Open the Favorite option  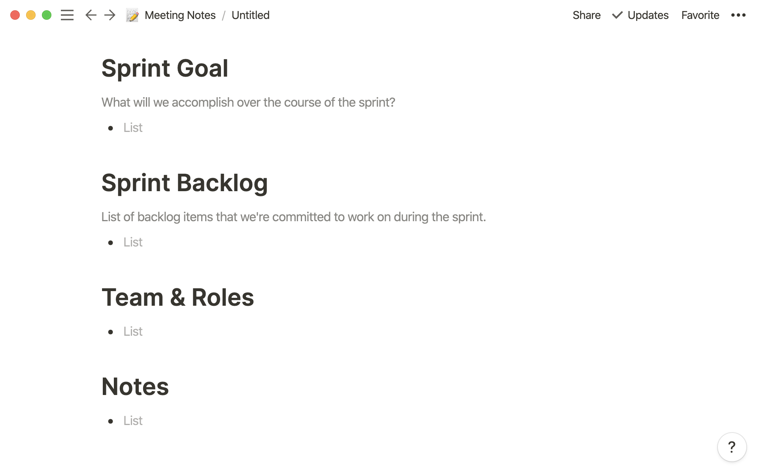(x=700, y=15)
